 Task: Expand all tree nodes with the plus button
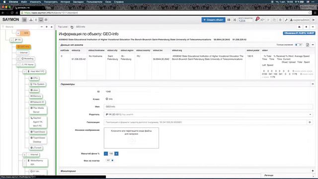click(x=47, y=27)
